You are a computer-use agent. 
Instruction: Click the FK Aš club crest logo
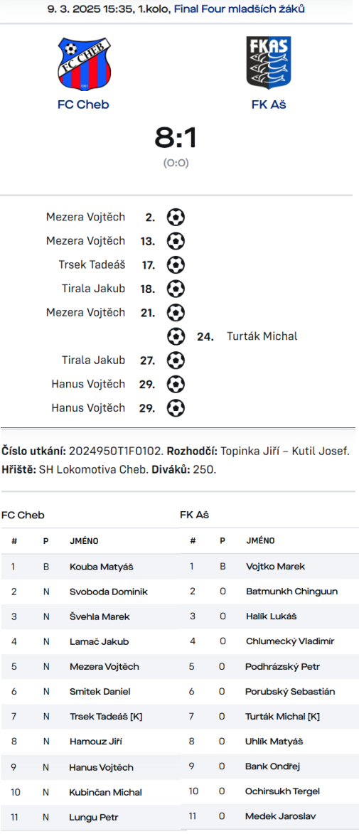point(269,63)
